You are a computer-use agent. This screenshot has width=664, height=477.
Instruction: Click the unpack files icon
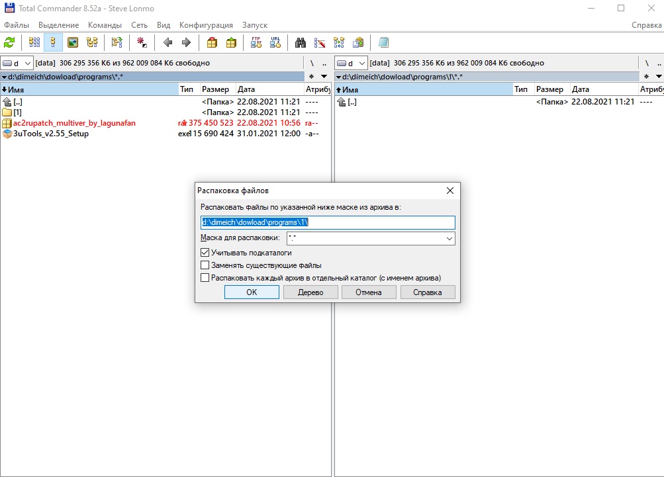pos(231,42)
